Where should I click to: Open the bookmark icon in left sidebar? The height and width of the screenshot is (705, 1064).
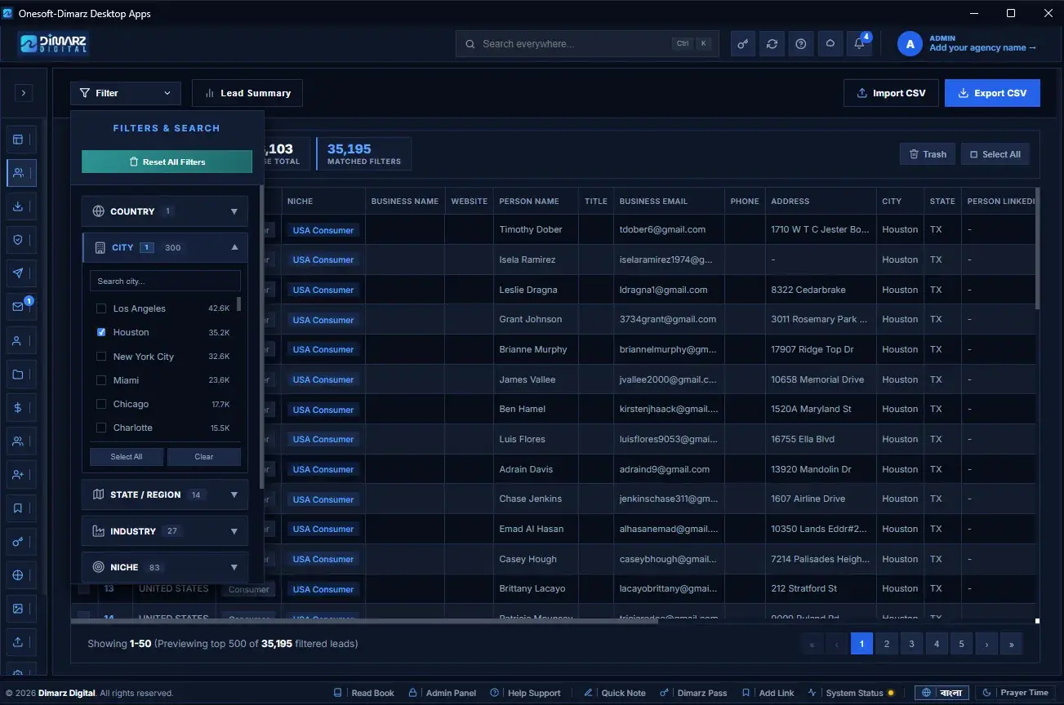[18, 508]
